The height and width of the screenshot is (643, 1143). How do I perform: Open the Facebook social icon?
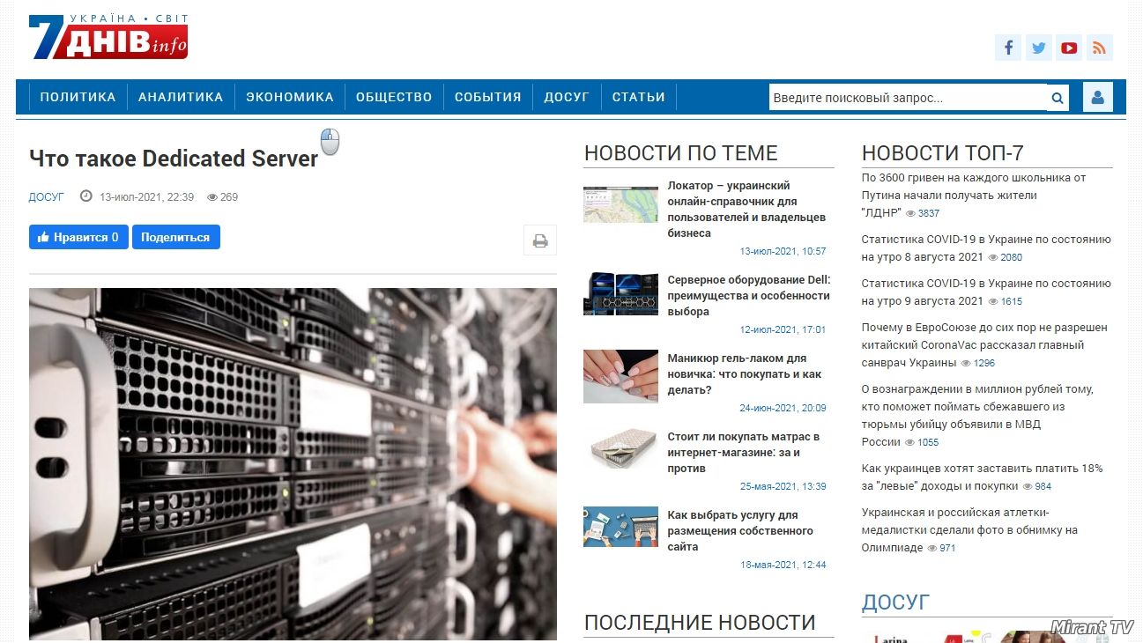tap(1008, 48)
